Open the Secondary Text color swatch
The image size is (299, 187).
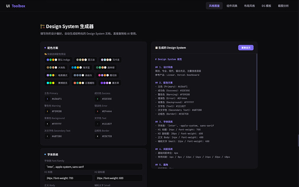point(47,136)
